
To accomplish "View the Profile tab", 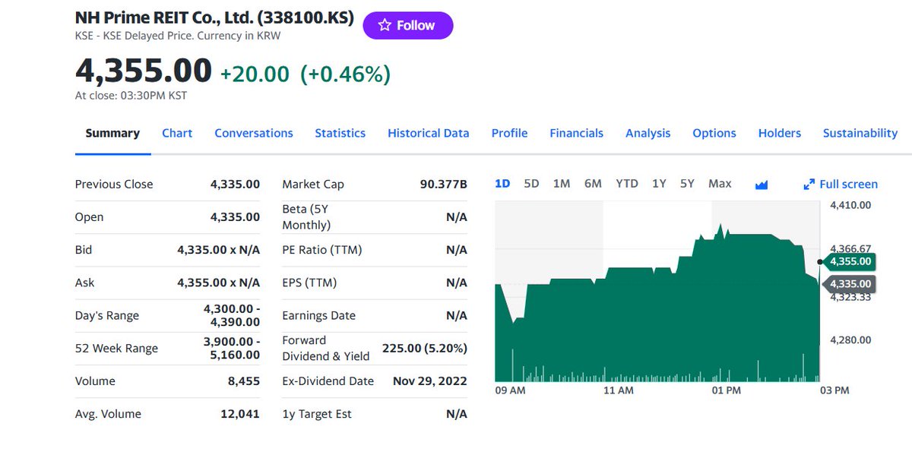I will [509, 133].
